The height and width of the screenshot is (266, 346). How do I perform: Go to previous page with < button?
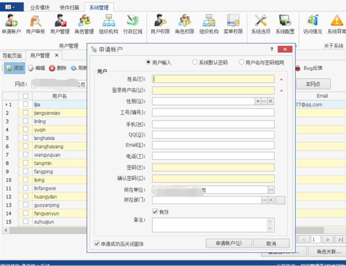point(304,240)
